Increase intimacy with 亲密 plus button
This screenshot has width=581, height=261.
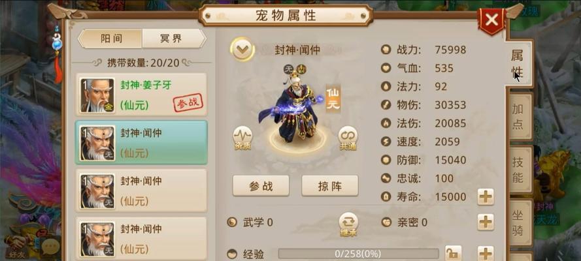pyautogui.click(x=486, y=223)
